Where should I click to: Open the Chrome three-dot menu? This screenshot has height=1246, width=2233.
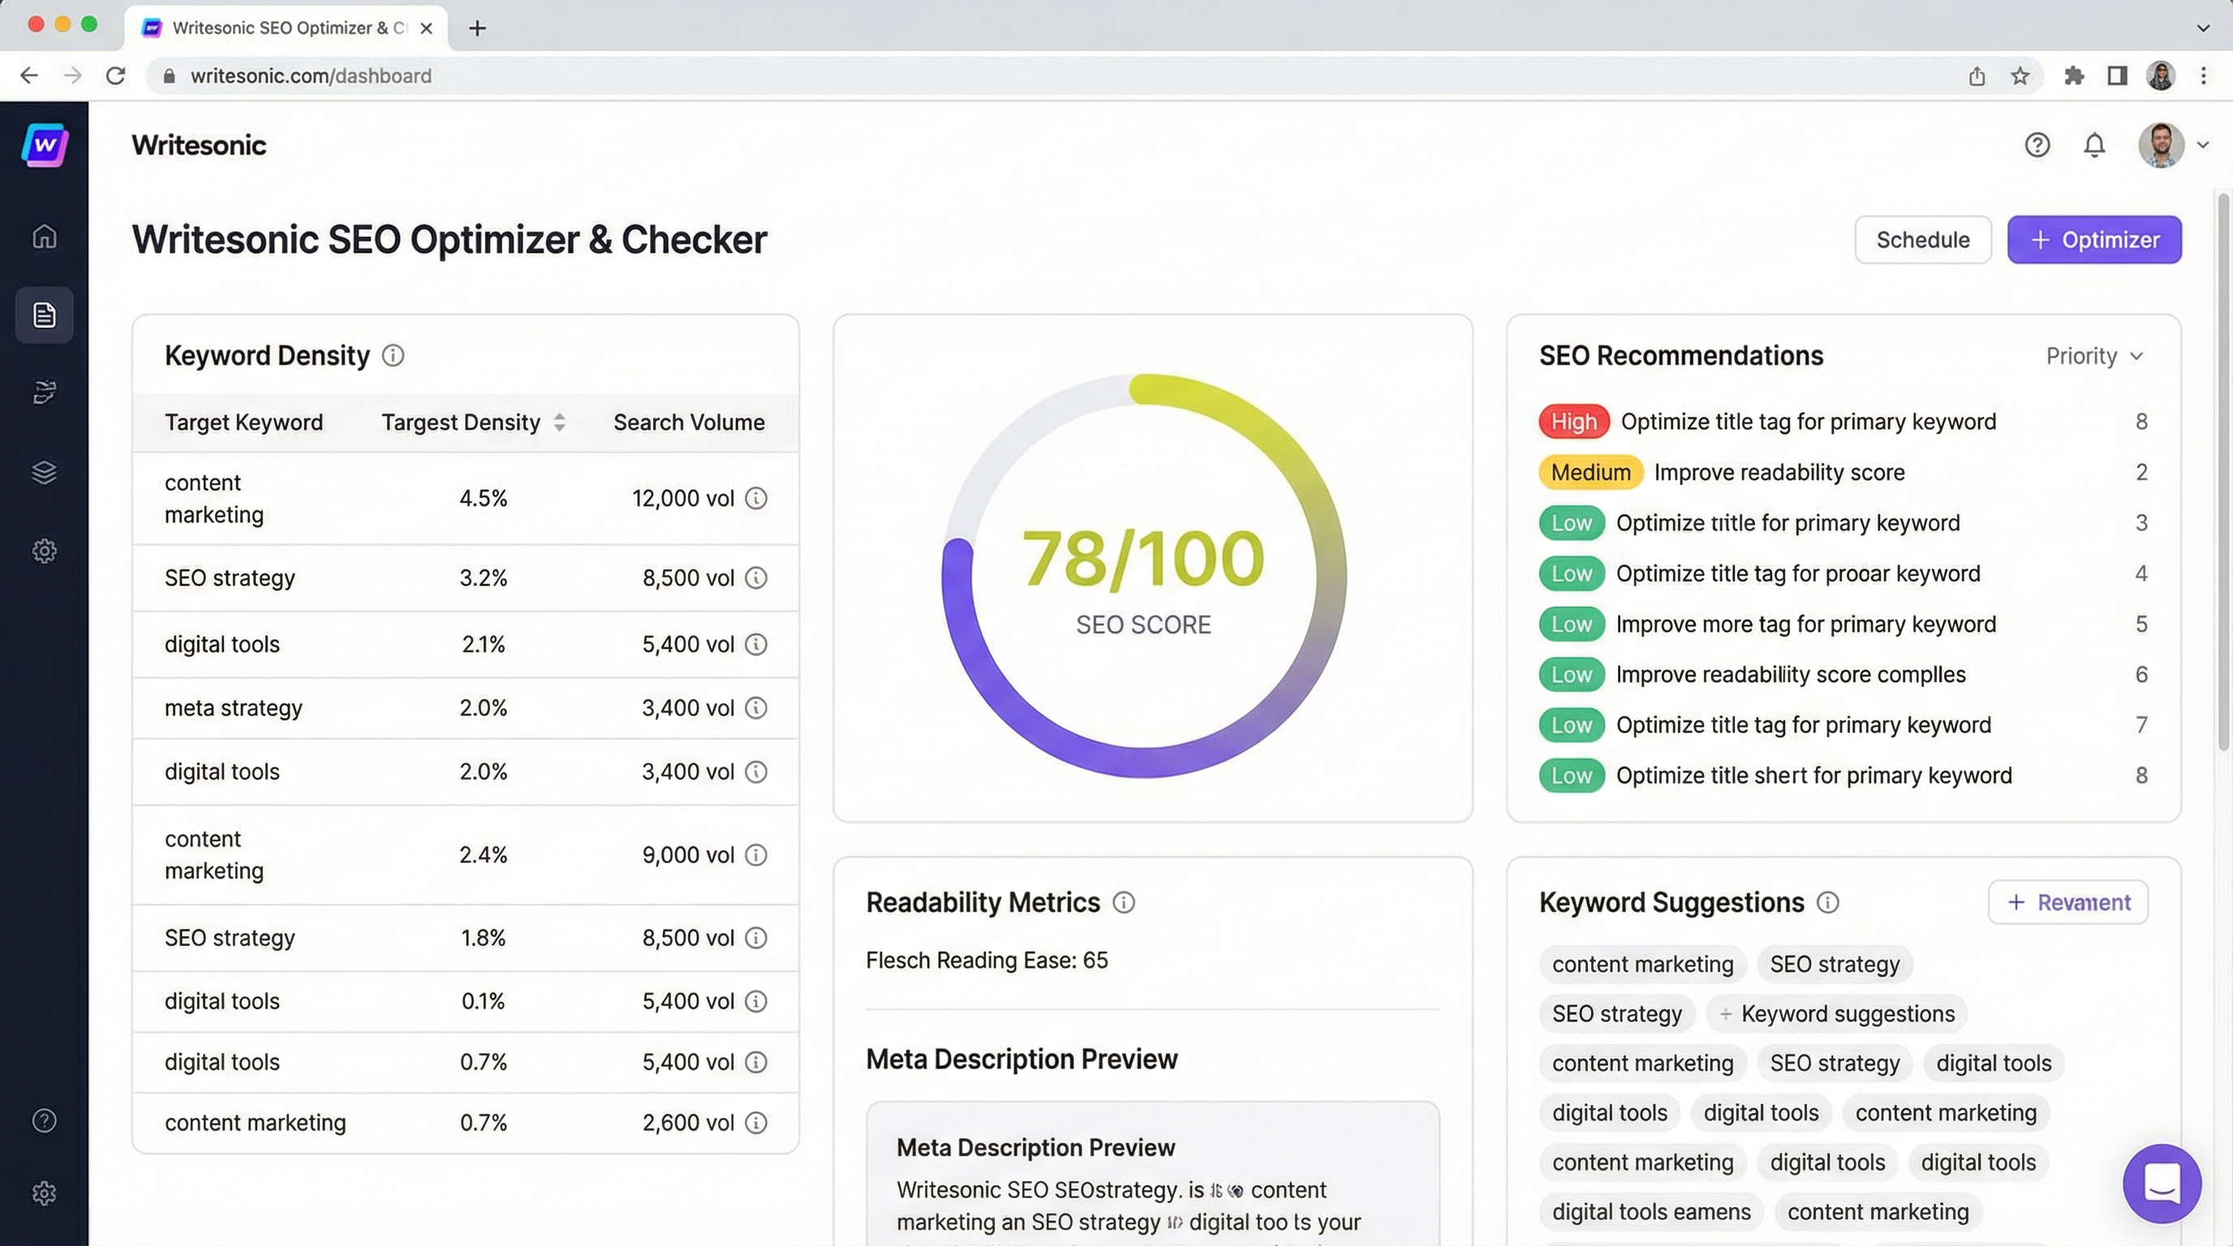point(2205,76)
